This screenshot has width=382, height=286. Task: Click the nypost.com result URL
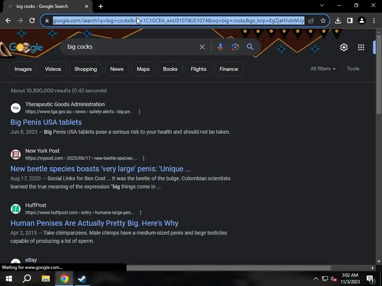click(x=81, y=158)
